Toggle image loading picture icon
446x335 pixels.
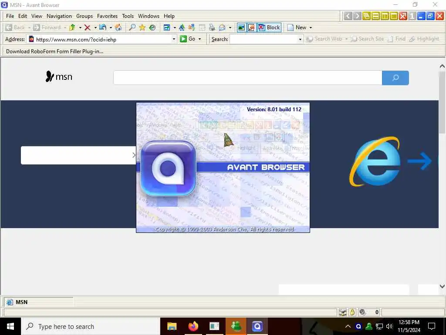point(241,27)
